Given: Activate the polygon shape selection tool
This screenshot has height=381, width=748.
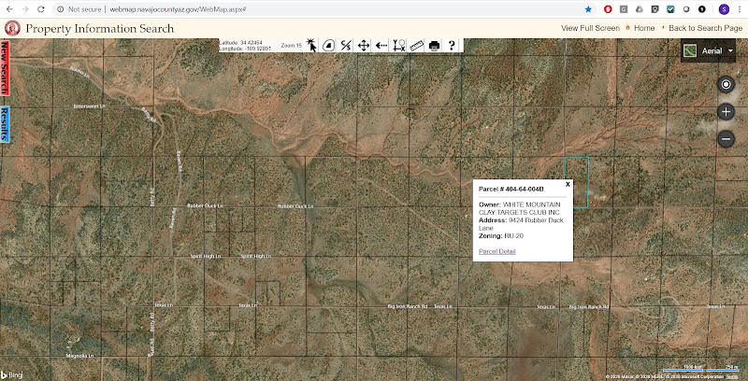Looking at the screenshot, I should tap(327, 45).
